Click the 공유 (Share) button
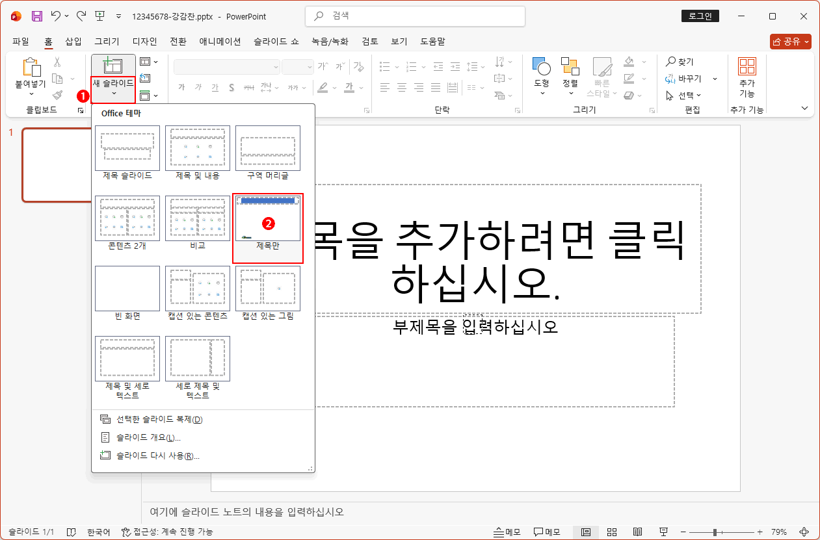820x540 pixels. tap(790, 41)
